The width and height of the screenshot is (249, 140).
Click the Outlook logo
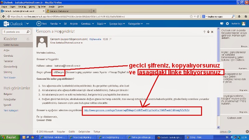(13, 24)
